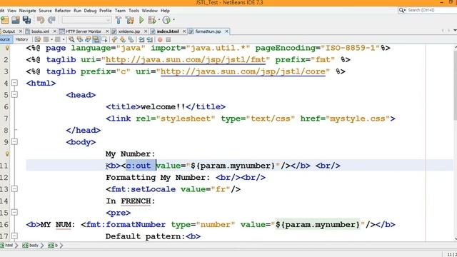
Task: Open dropdown arrow next to Debug Project
Action: 159,20
